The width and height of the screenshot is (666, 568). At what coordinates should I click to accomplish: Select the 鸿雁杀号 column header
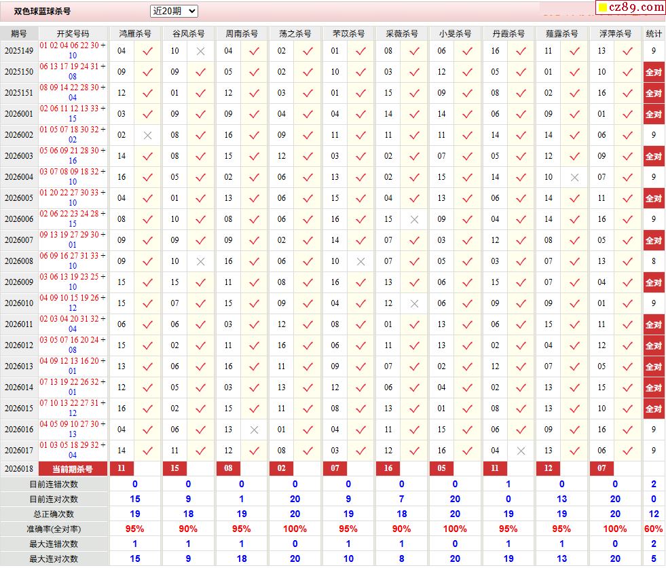pyautogui.click(x=135, y=33)
